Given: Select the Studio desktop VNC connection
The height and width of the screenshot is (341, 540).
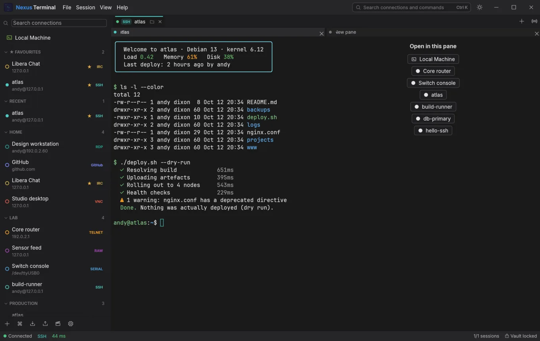Looking at the screenshot, I should click(55, 201).
